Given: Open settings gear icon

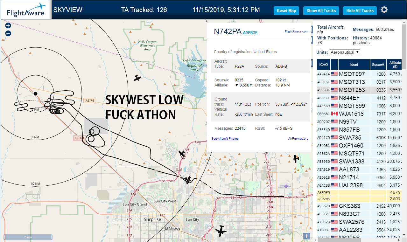Looking at the screenshot, I should 384,10.
